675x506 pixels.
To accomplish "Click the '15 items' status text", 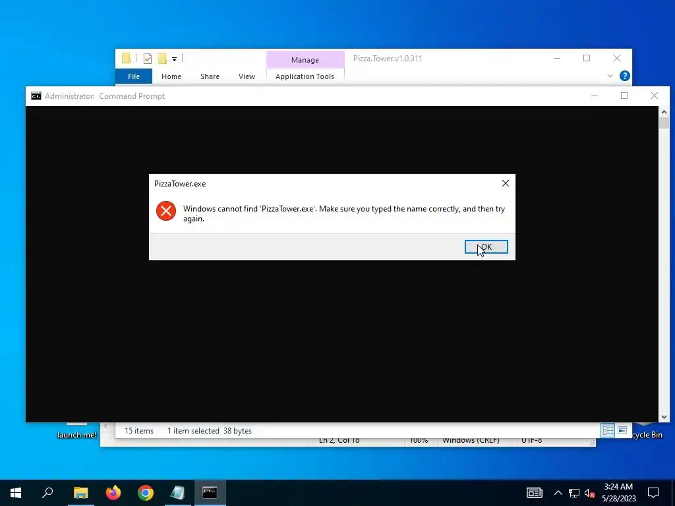I will 139,431.
